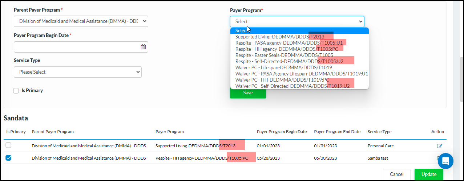Screen dimensions: 464x181
Task: Select Waiver PC - PASA Agency Lifespan option
Action: [x=301, y=74]
